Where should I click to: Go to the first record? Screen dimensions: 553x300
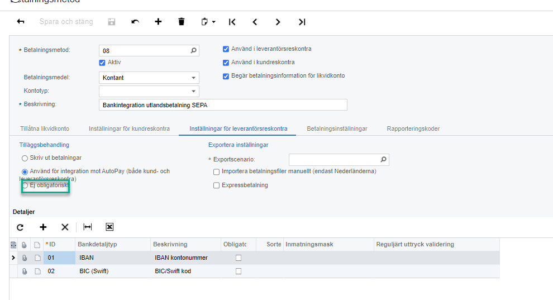[232, 22]
